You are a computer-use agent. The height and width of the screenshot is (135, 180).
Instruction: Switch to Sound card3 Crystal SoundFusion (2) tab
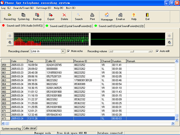[x=119, y=26]
